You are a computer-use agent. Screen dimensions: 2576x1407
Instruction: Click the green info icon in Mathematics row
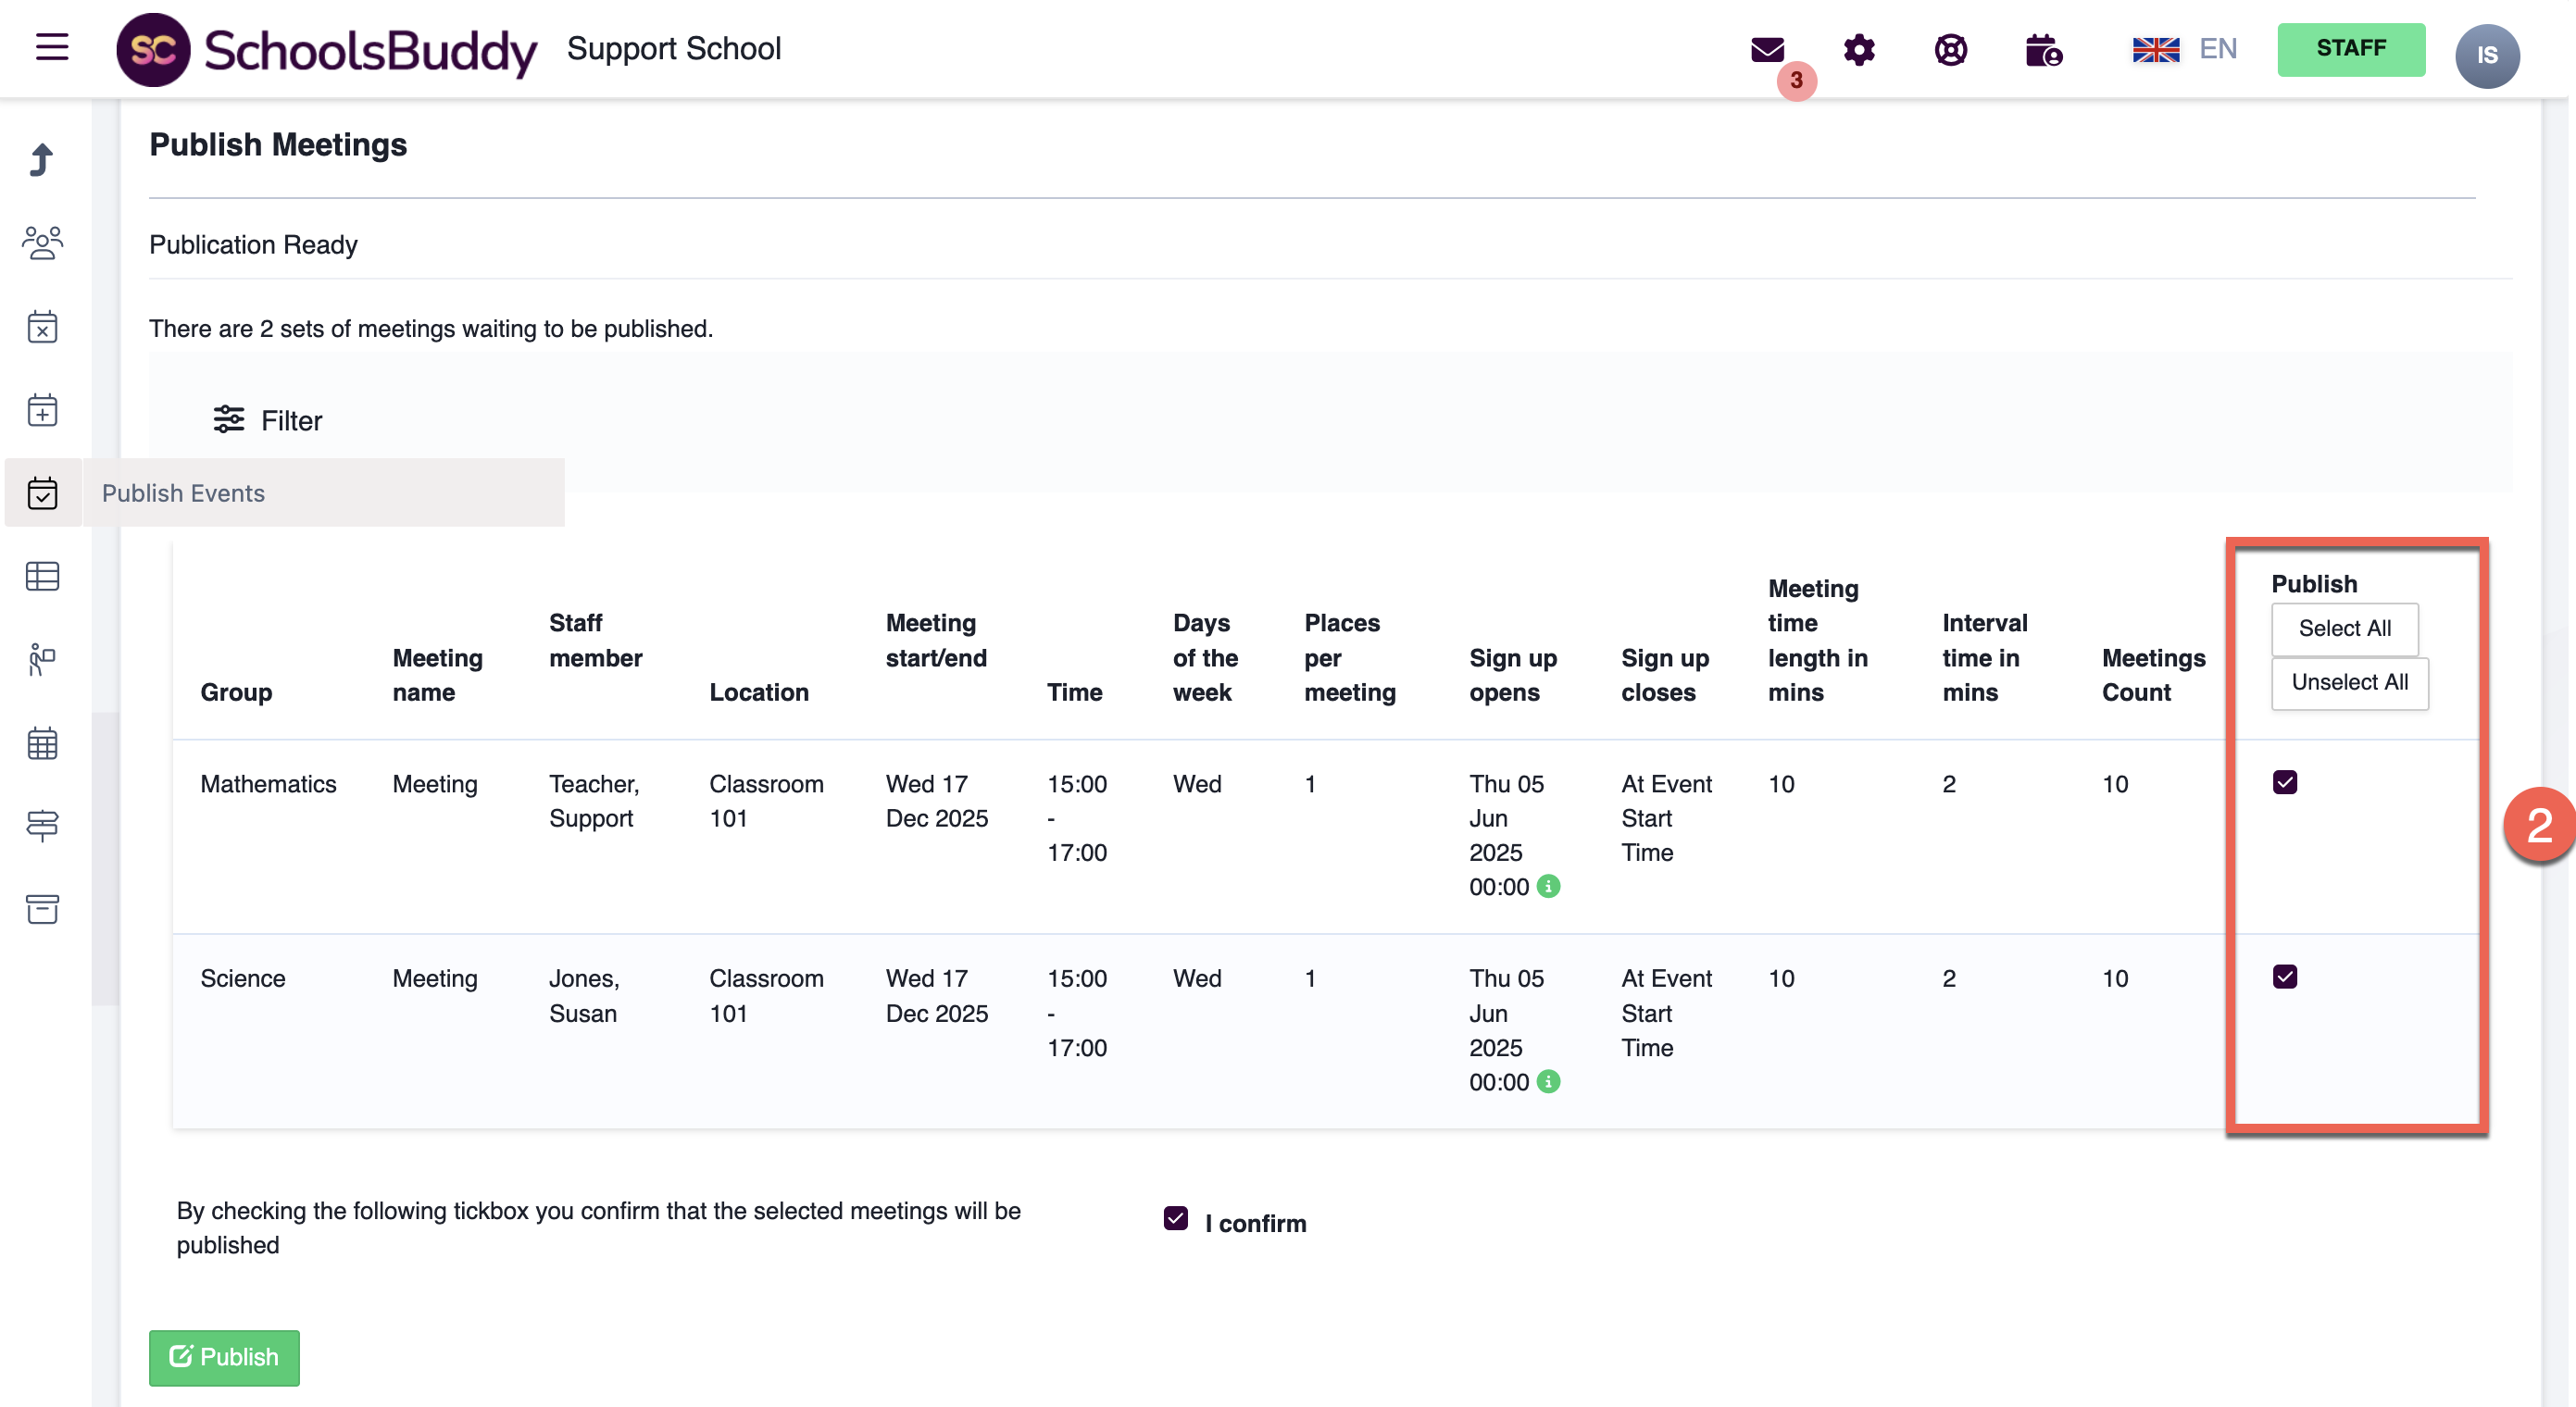1548,886
